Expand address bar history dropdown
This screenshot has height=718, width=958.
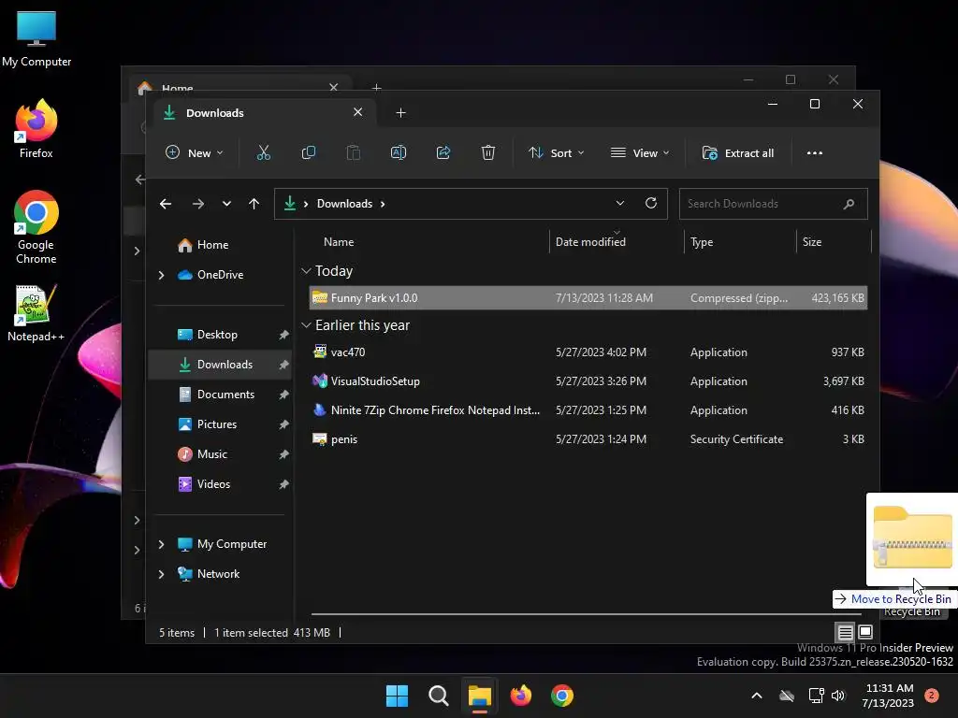point(619,203)
